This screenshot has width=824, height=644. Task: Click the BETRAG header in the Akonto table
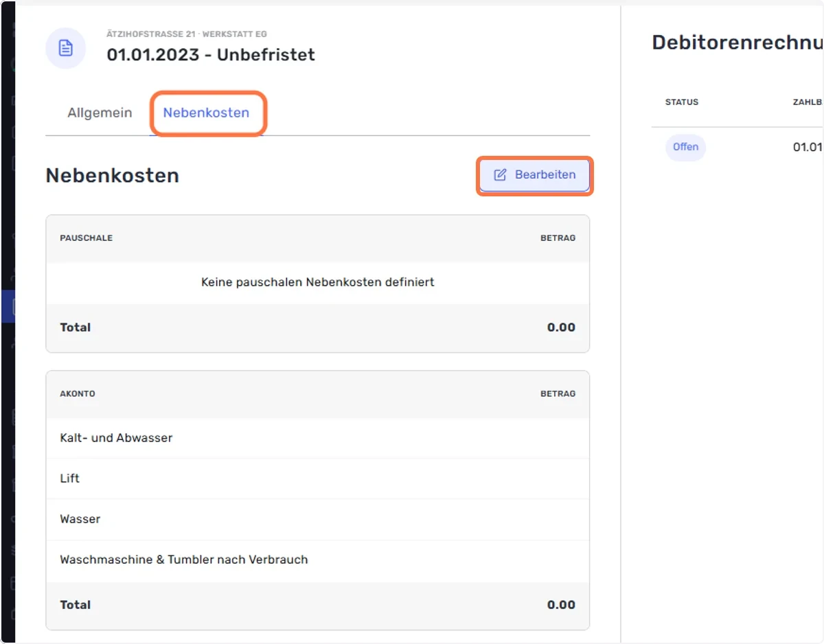pos(558,394)
